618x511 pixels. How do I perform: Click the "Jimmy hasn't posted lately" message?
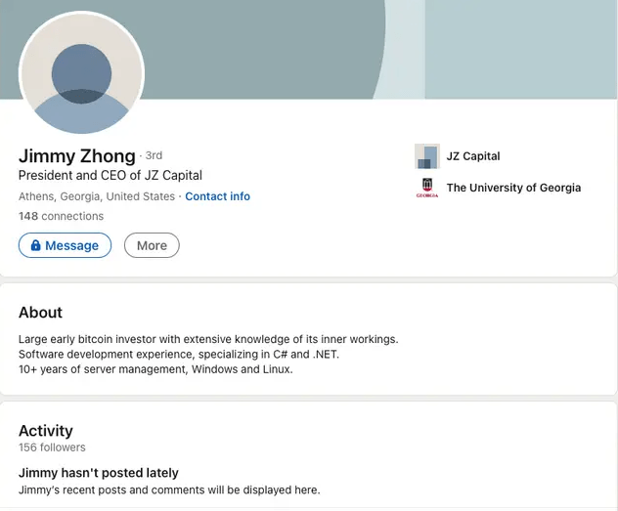[x=99, y=473]
